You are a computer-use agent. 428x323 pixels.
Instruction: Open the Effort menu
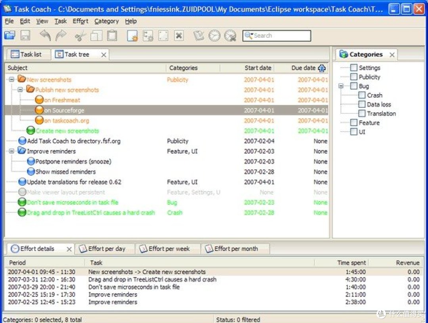[80, 21]
